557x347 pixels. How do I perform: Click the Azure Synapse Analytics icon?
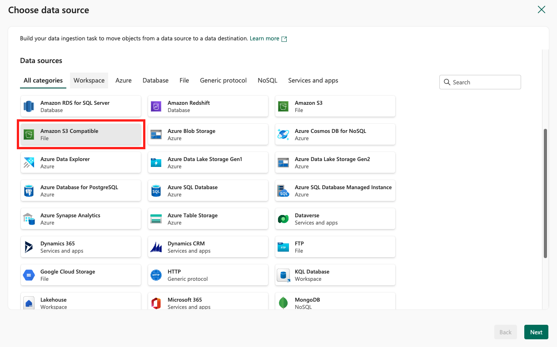[29, 219]
